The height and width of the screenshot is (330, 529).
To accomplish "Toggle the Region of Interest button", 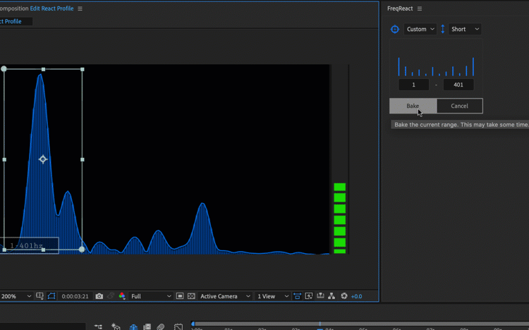I will (x=180, y=296).
